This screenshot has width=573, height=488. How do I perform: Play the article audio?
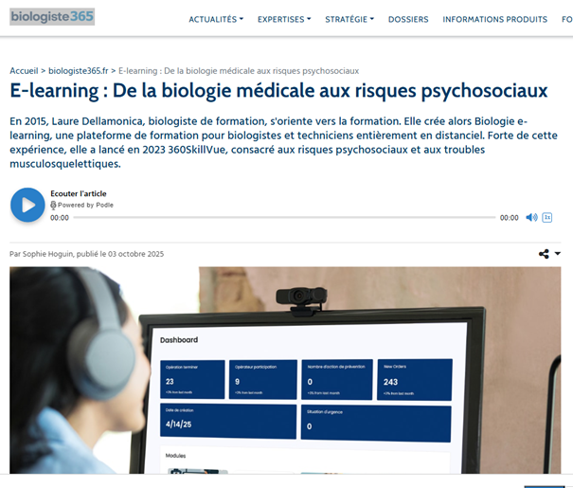(27, 205)
